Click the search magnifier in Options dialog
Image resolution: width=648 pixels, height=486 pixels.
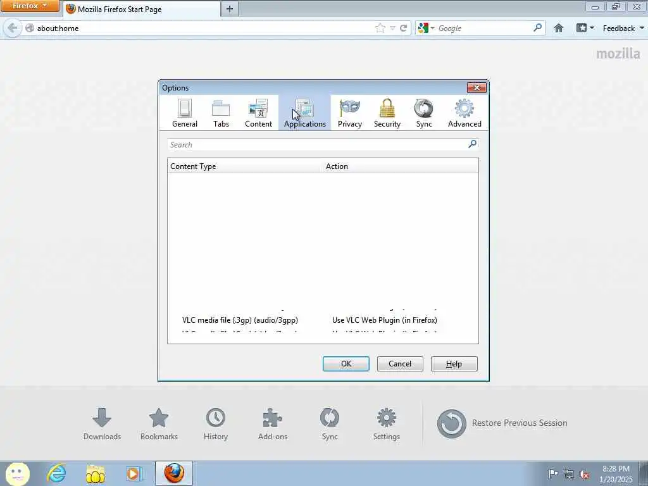472,144
